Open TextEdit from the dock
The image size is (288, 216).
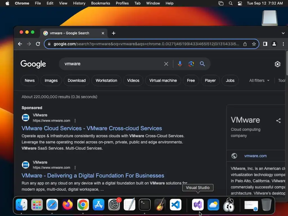pos(129,205)
